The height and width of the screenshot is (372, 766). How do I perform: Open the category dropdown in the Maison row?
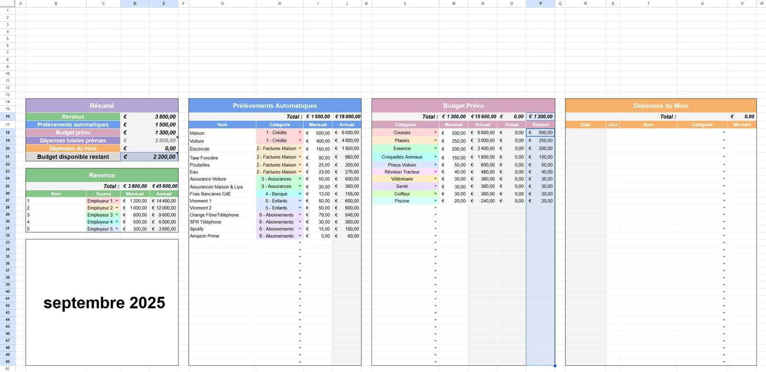coord(300,133)
